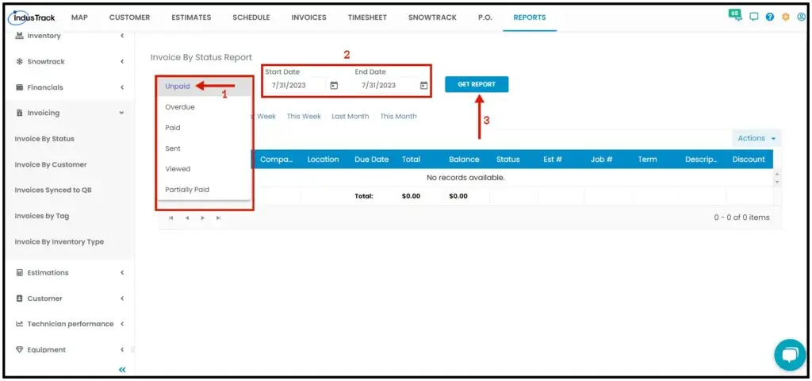The height and width of the screenshot is (381, 812).
Task: Expand the Customer sidebar section
Action: point(122,298)
